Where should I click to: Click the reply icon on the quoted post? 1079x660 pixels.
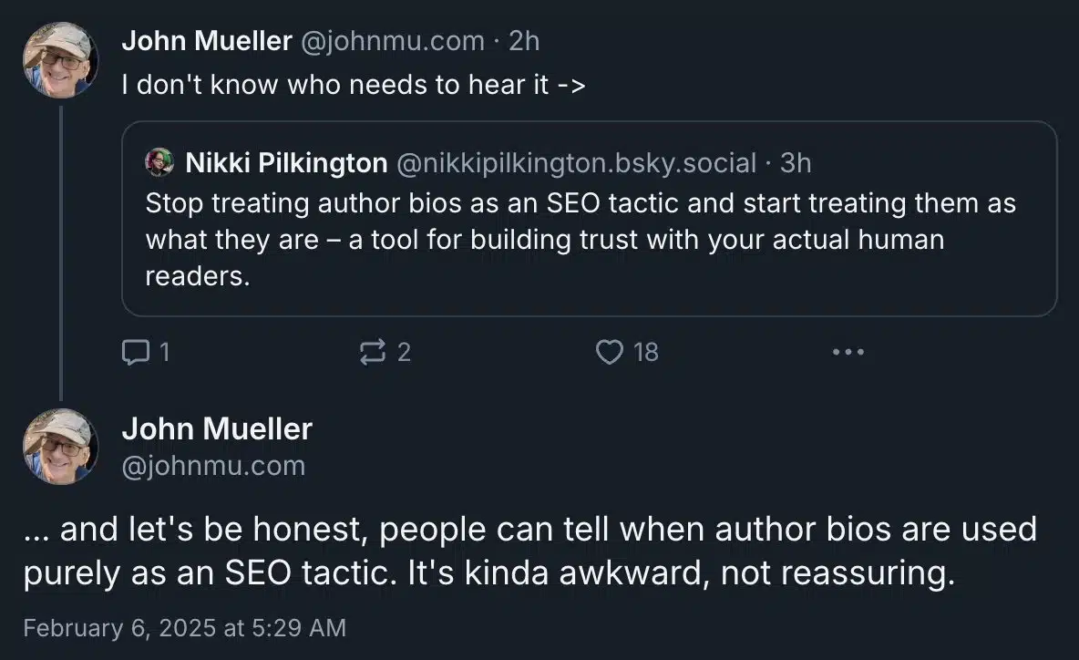[x=135, y=351]
